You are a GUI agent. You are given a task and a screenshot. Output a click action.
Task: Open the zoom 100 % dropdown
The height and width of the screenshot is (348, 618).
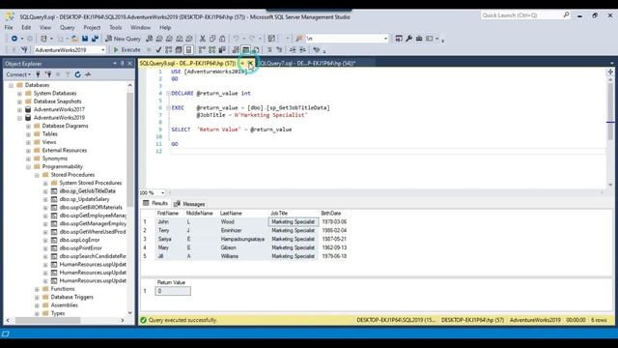click(x=163, y=193)
